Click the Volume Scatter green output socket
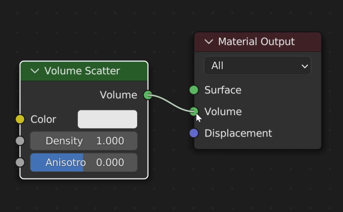This screenshot has height=212, width=343. [x=148, y=95]
